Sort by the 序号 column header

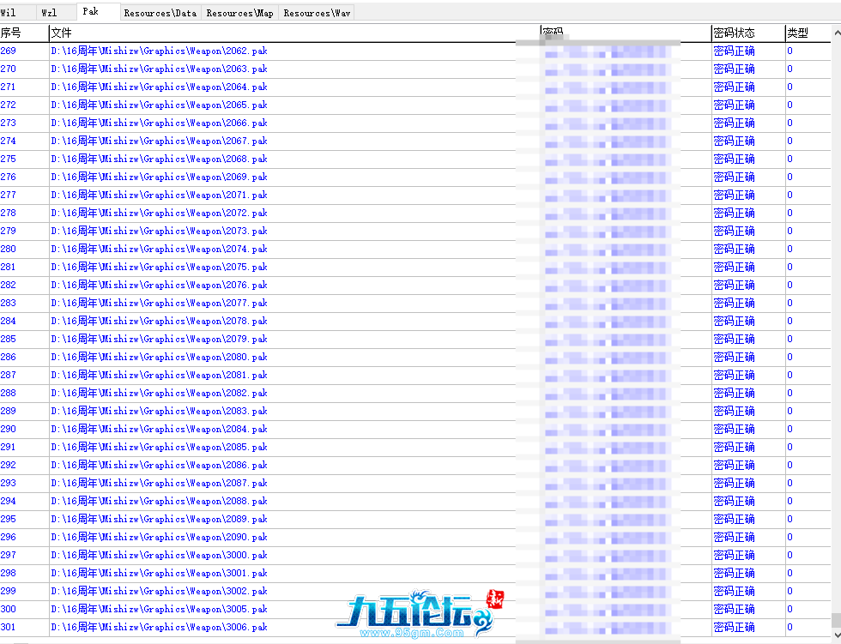click(x=24, y=33)
